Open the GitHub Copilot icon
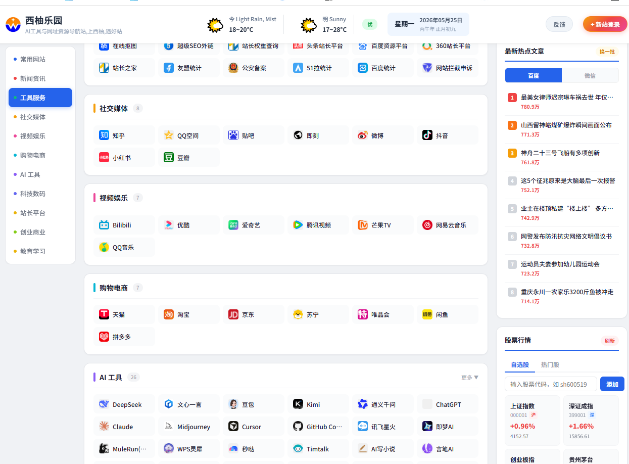The height and width of the screenshot is (464, 629). (298, 427)
